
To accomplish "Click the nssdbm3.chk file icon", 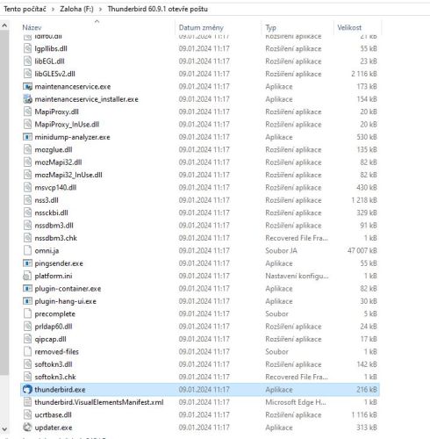I will click(27, 238).
